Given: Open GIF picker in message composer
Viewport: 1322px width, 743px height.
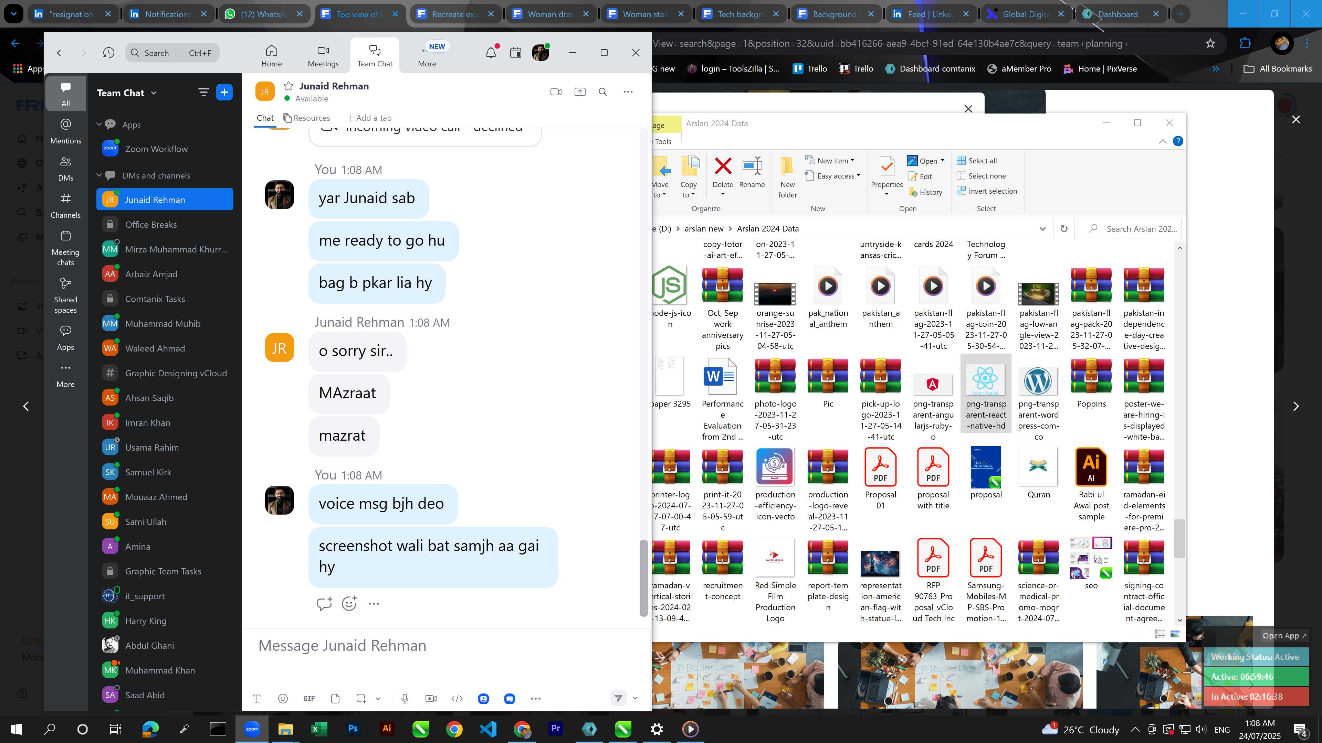Looking at the screenshot, I should point(309,698).
